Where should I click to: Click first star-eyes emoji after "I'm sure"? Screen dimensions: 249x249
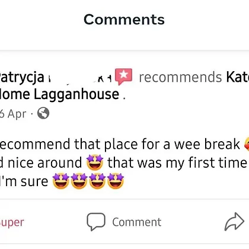pyautogui.click(x=61, y=181)
